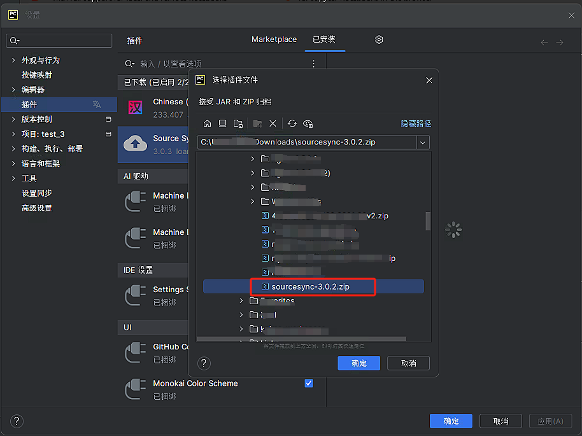Click the project-level icon beside 版本控制
The height and width of the screenshot is (436, 582).
(x=108, y=119)
